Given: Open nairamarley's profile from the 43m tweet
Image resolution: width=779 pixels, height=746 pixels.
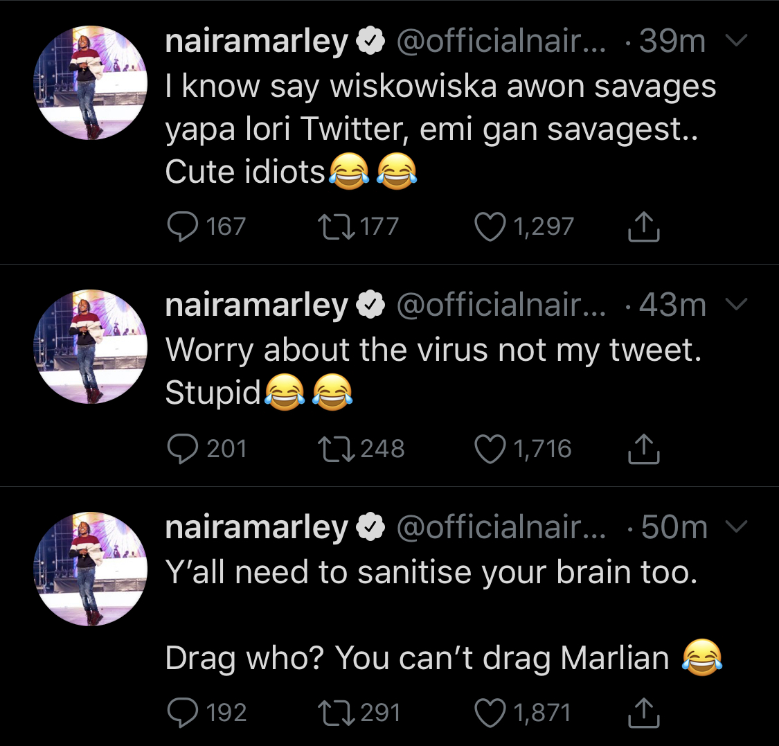Looking at the screenshot, I should pyautogui.click(x=256, y=305).
